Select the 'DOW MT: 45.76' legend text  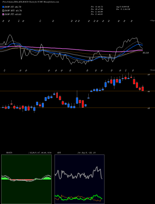13,11
